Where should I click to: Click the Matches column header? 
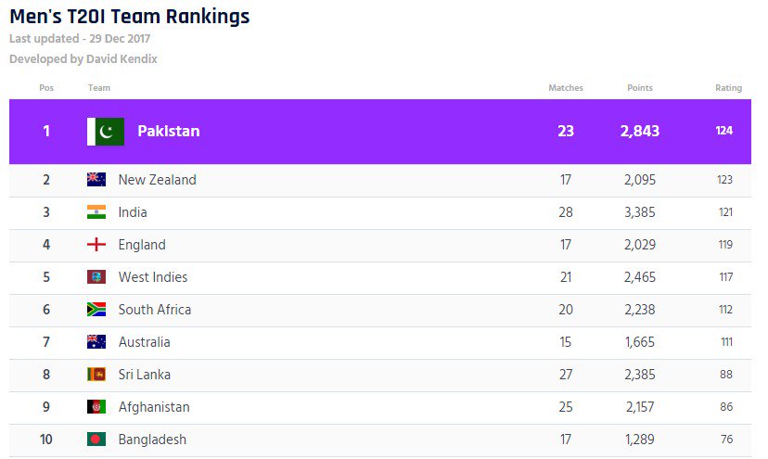tap(566, 88)
